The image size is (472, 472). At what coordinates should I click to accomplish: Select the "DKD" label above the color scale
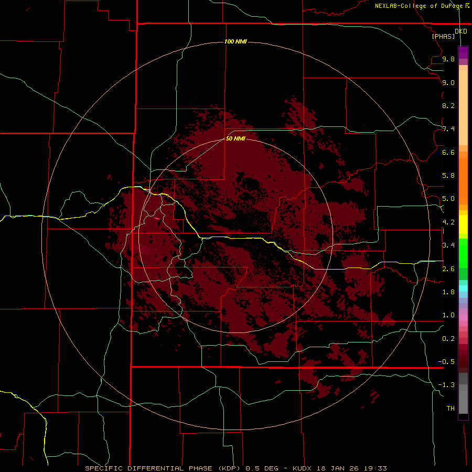point(461,31)
